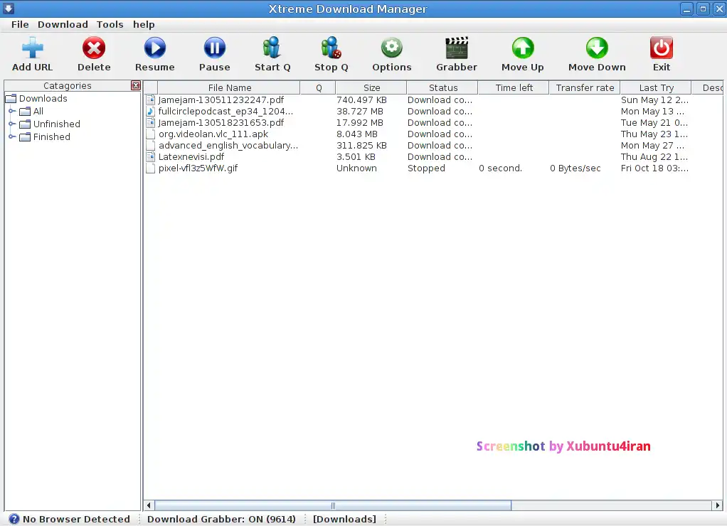Click the Fri Oct 18 last try cell
The width and height of the screenshot is (727, 526).
[x=654, y=168]
